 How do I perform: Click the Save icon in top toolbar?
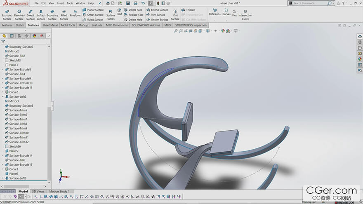point(128,3)
